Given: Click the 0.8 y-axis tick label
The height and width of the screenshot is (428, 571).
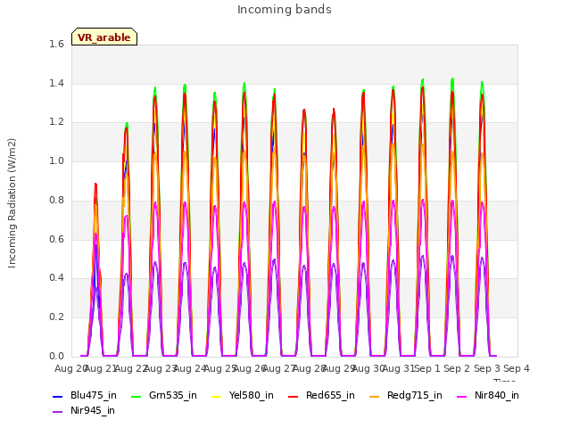Looking at the screenshot, I should 56,200.
